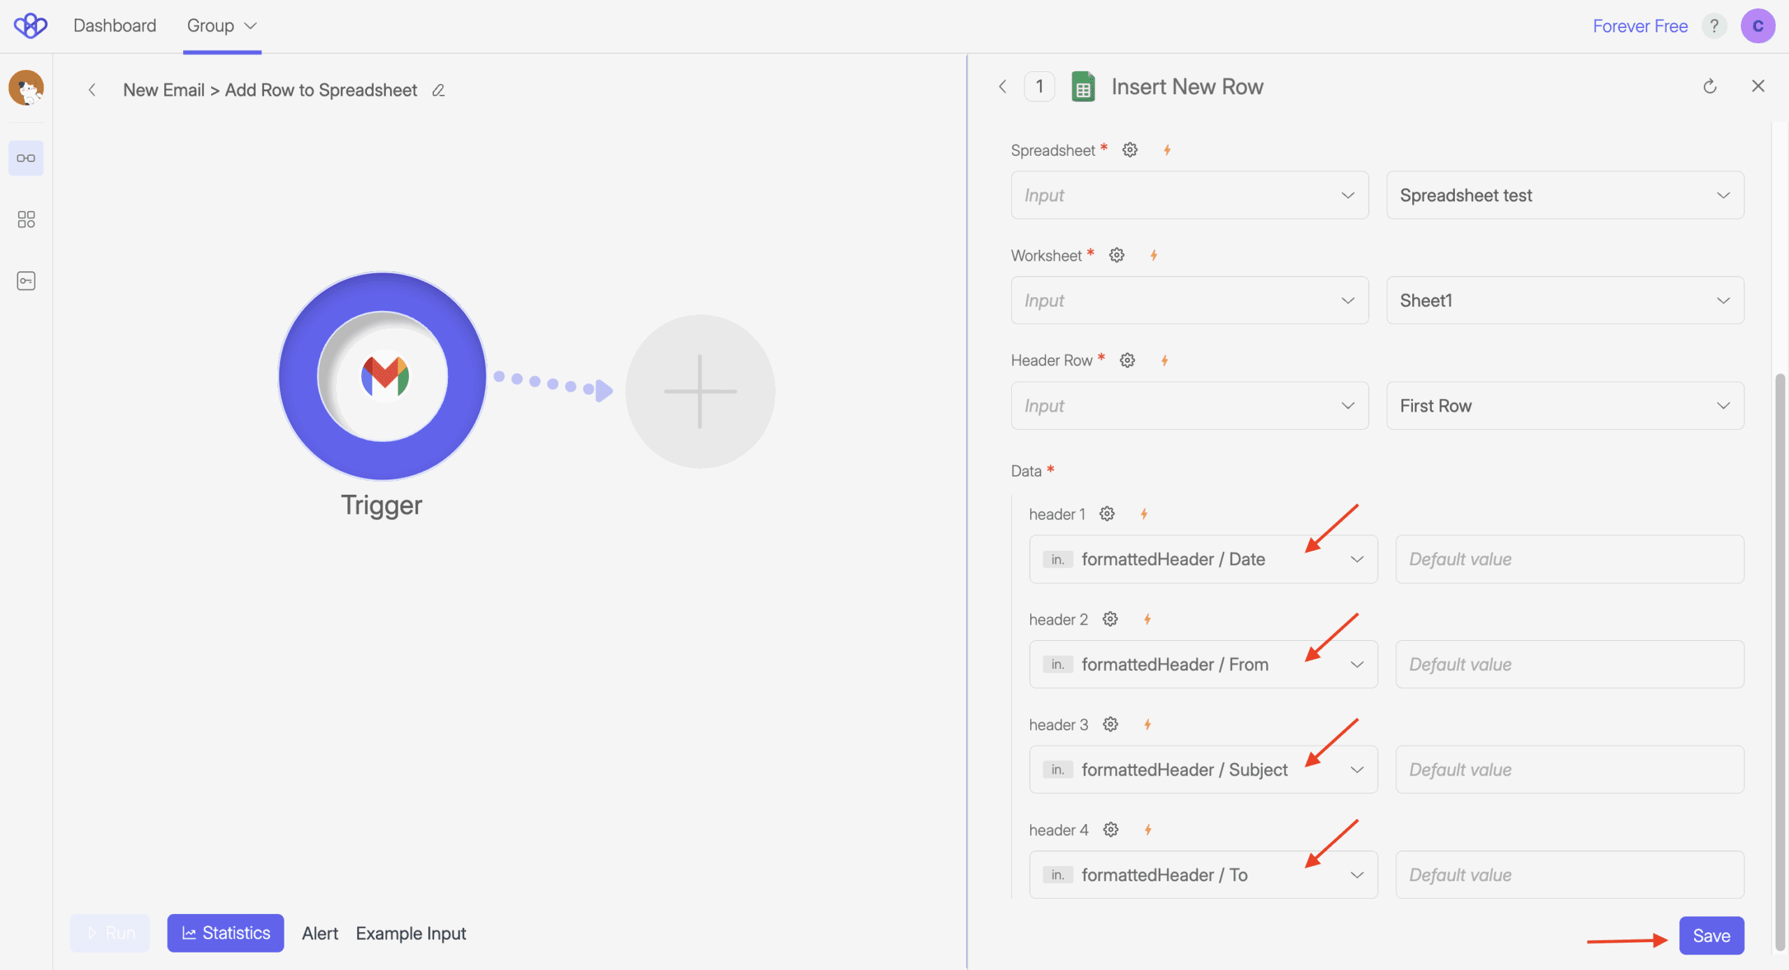Open header 1 gear settings

(x=1107, y=514)
